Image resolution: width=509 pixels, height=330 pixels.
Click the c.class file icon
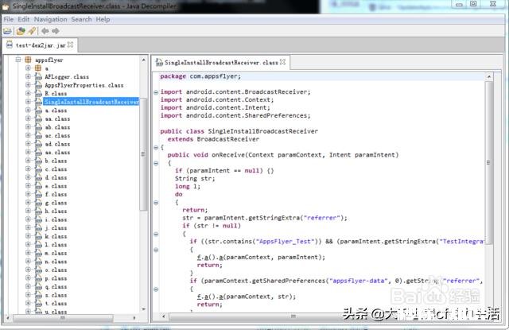38,169
